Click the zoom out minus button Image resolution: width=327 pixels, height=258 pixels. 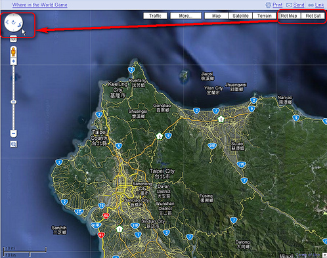pyautogui.click(x=13, y=133)
